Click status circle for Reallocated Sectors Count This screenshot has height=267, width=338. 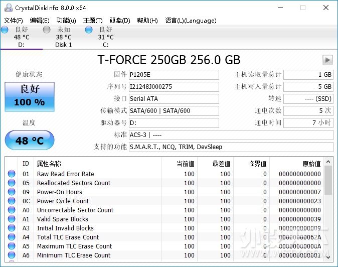pyautogui.click(x=12, y=183)
